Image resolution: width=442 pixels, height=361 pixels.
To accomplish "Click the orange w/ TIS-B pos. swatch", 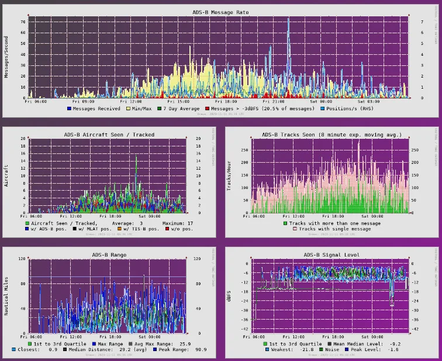I will pos(119,229).
